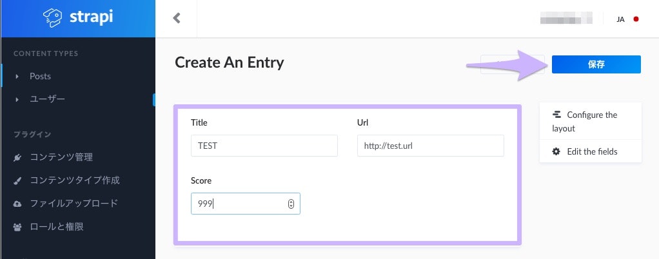Click the cloud upload icon for ファイルアップロード

(x=17, y=204)
